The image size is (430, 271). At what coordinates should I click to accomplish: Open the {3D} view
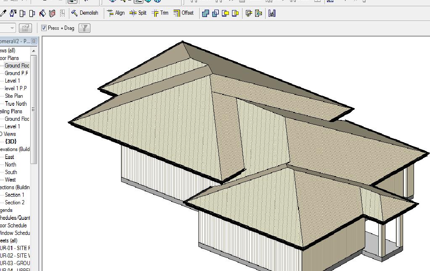pyautogui.click(x=11, y=141)
